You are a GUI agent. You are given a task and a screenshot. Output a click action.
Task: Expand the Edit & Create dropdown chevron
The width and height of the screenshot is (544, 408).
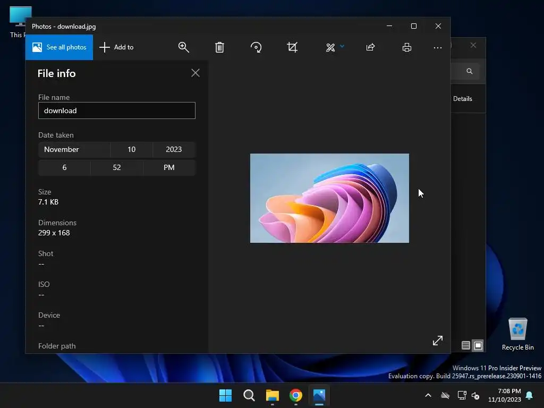342,46
